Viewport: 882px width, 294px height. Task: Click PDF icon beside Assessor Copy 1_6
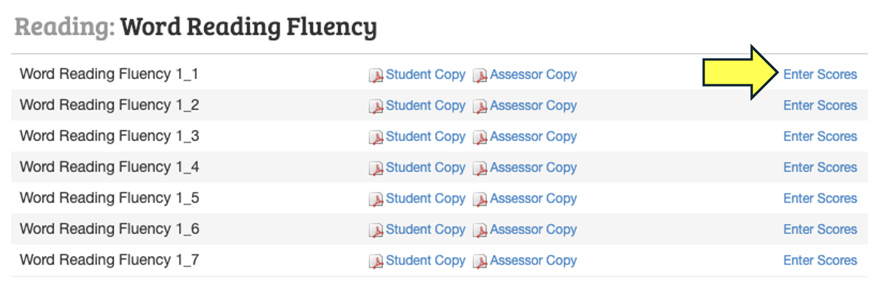pos(480,231)
